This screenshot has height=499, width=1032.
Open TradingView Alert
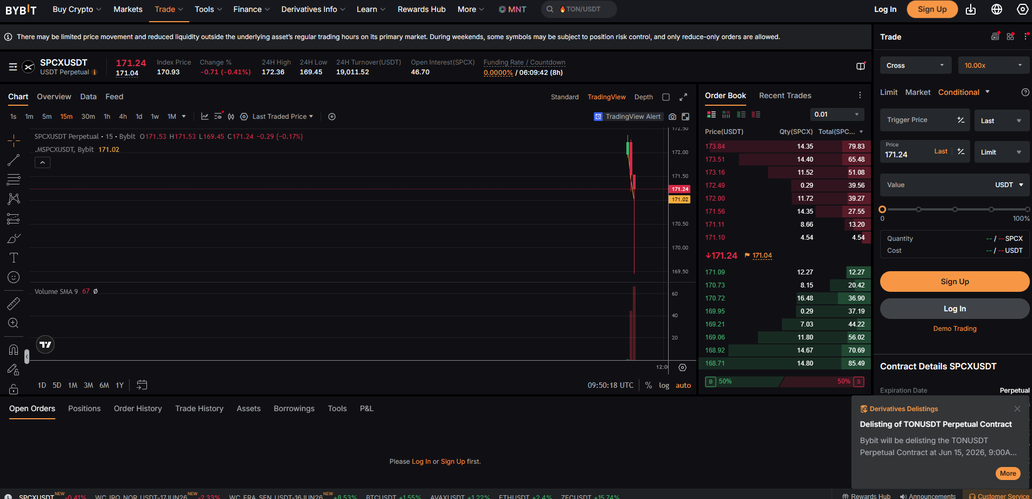tap(628, 117)
